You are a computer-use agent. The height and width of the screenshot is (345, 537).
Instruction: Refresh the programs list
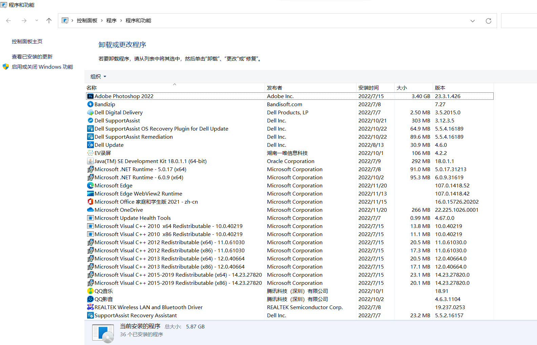pyautogui.click(x=489, y=21)
